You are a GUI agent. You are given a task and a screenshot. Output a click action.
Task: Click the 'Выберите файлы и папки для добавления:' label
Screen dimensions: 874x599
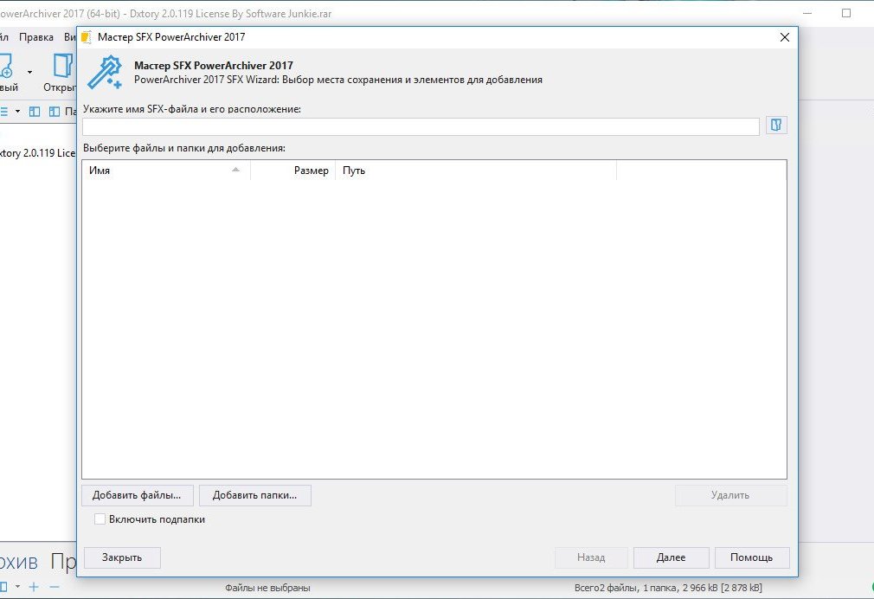coord(184,148)
